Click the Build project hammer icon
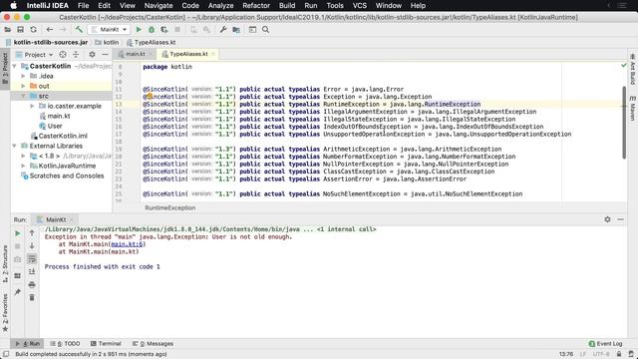638x359 pixels. click(x=79, y=30)
